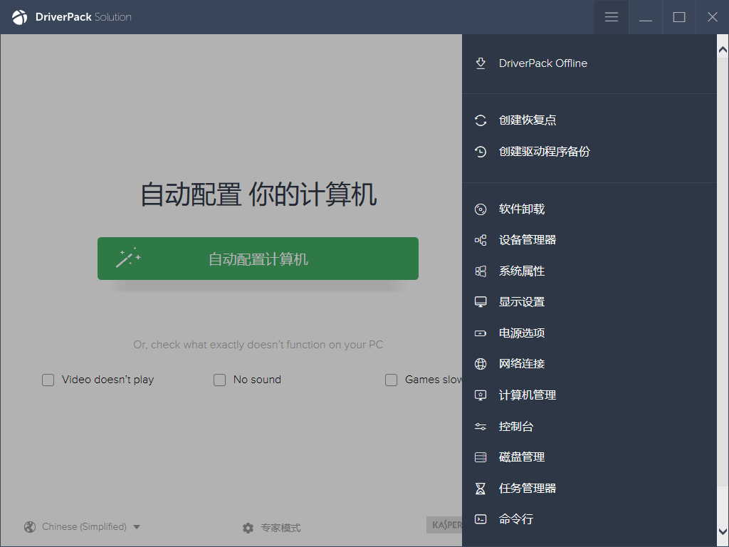Click the scrollbar down arrow in menu panel

point(723,532)
